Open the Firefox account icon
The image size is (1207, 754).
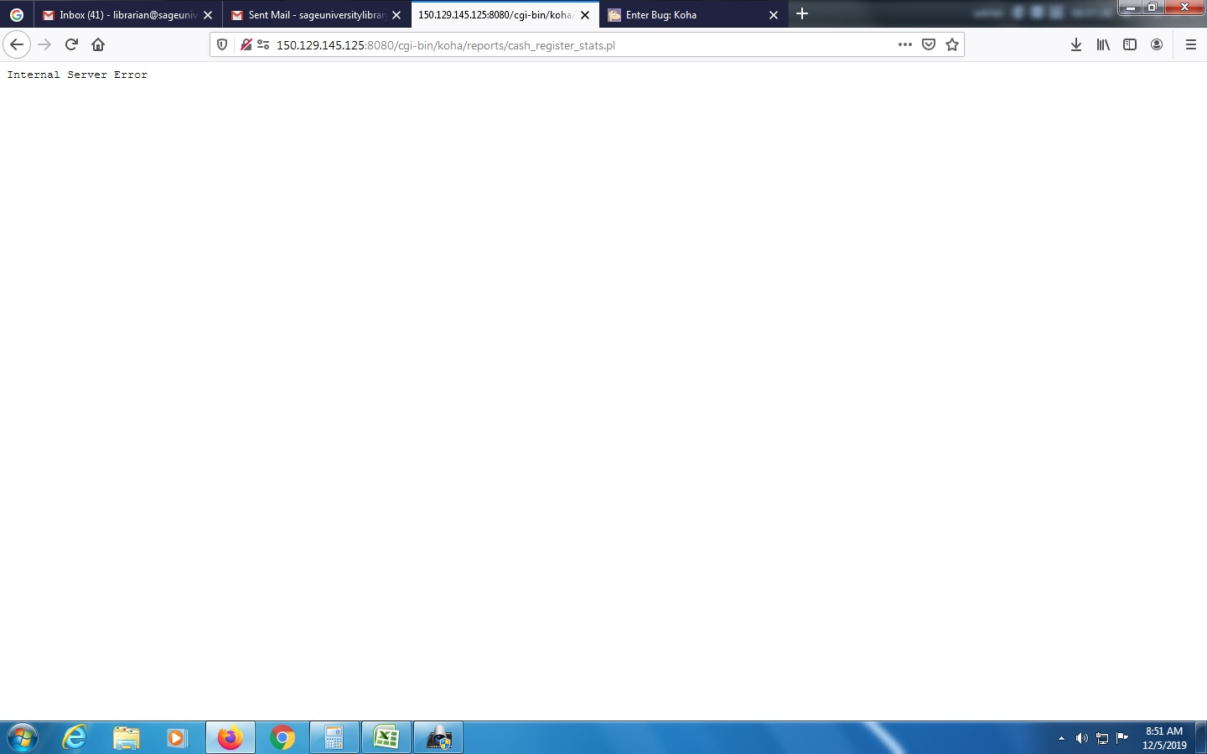tap(1157, 45)
